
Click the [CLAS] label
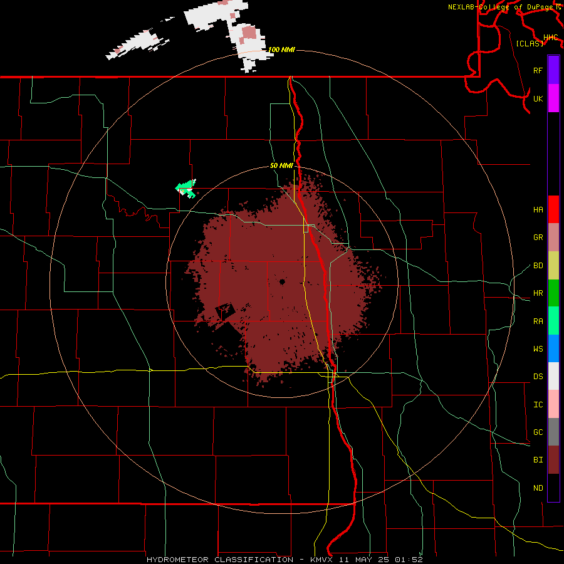pyautogui.click(x=530, y=43)
